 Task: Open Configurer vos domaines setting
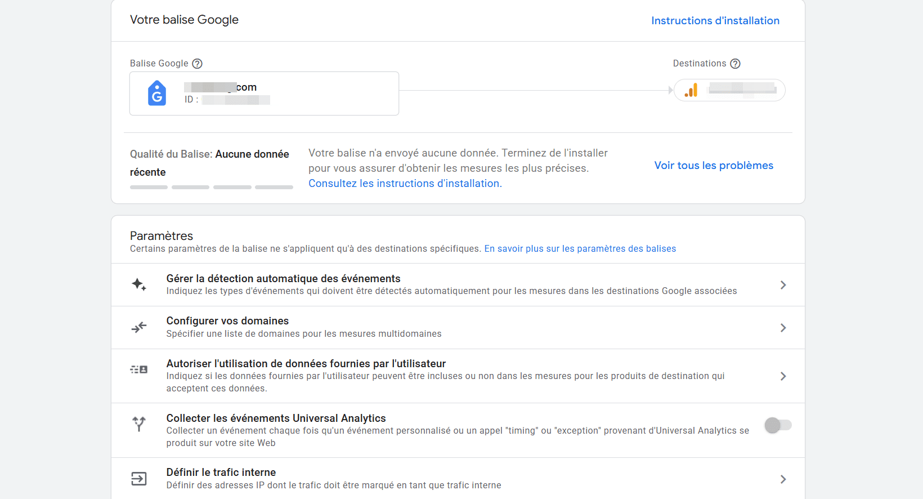(x=458, y=328)
